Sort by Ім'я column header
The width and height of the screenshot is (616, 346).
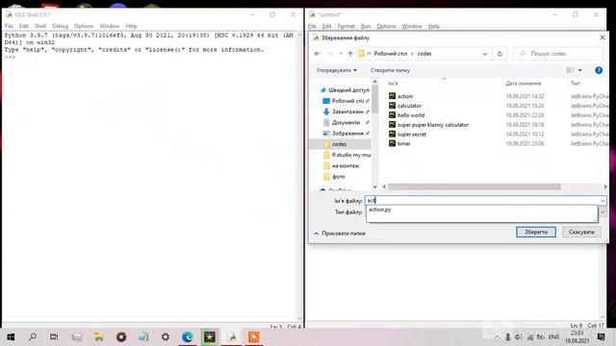pos(393,84)
